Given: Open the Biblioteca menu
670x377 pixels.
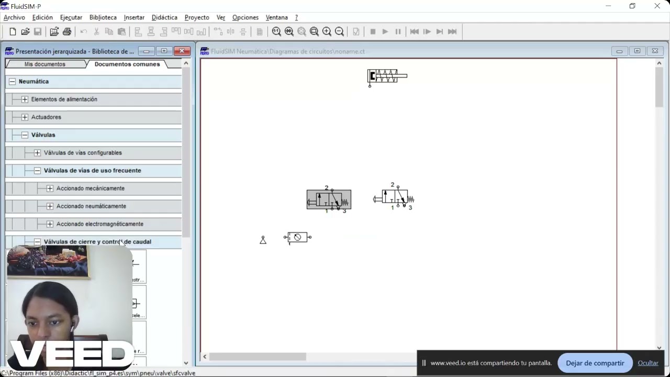Looking at the screenshot, I should click(103, 17).
